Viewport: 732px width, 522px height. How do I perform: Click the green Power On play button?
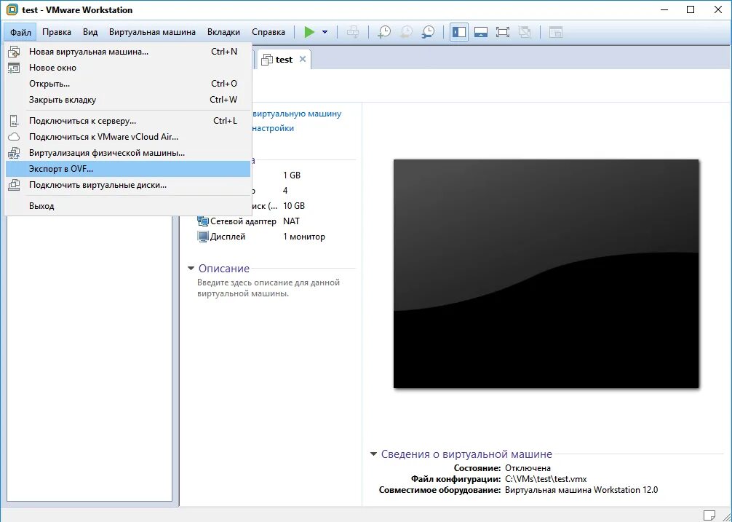309,32
